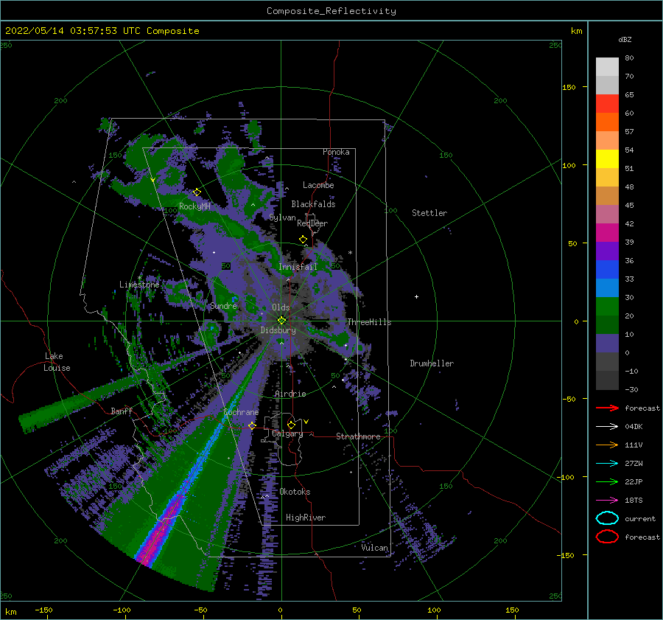This screenshot has height=620, width=663.
Task: Select the 20 dBZ dark green swatch
Action: [607, 324]
